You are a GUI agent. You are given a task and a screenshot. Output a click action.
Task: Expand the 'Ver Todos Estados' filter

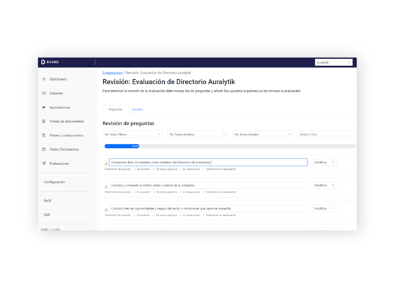tap(262, 134)
